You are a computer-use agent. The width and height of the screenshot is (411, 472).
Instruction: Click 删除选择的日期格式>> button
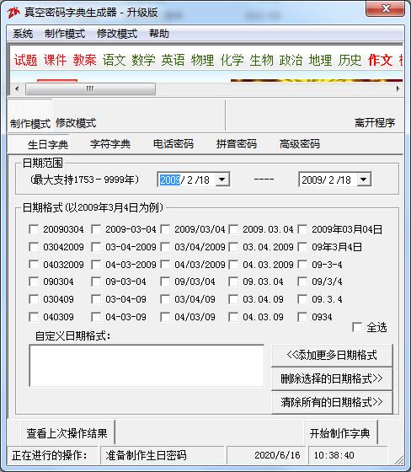coord(332,378)
